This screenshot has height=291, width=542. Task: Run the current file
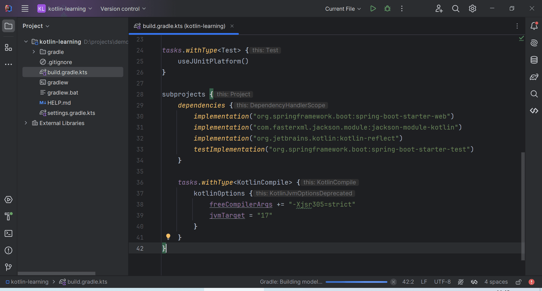pyautogui.click(x=373, y=8)
